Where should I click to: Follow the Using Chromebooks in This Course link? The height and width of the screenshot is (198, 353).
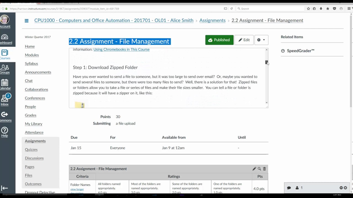pos(121,50)
